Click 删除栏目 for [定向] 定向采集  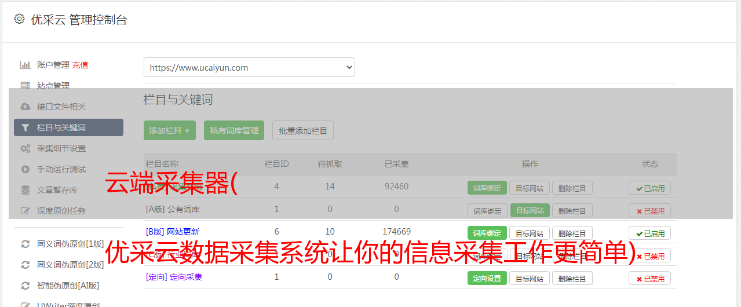click(x=572, y=278)
